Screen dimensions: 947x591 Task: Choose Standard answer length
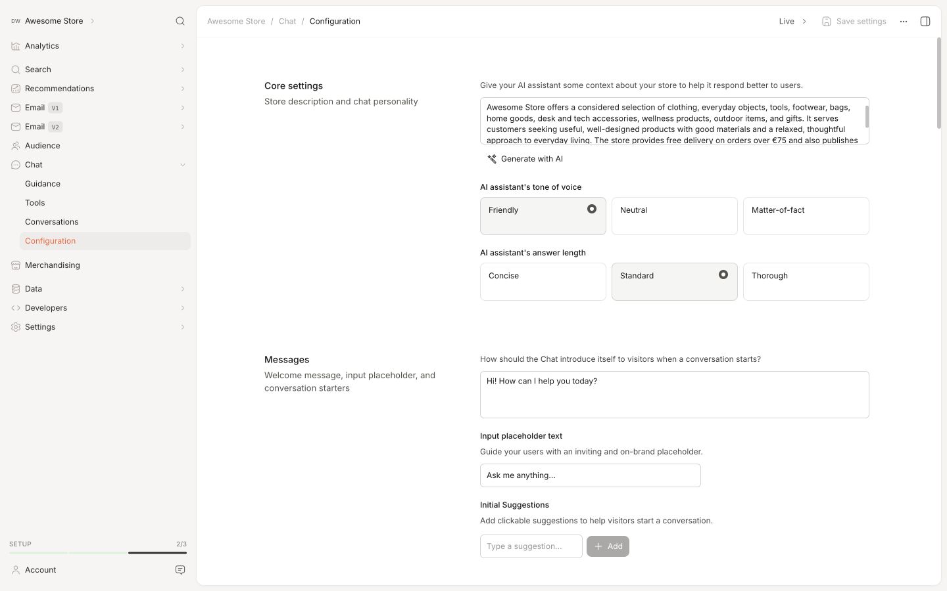point(675,282)
